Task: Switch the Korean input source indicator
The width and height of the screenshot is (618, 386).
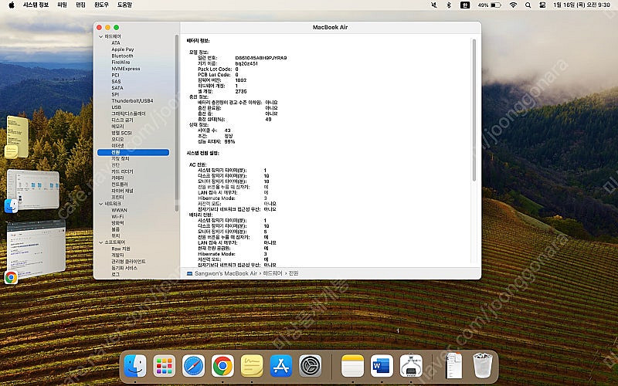Action: point(465,5)
